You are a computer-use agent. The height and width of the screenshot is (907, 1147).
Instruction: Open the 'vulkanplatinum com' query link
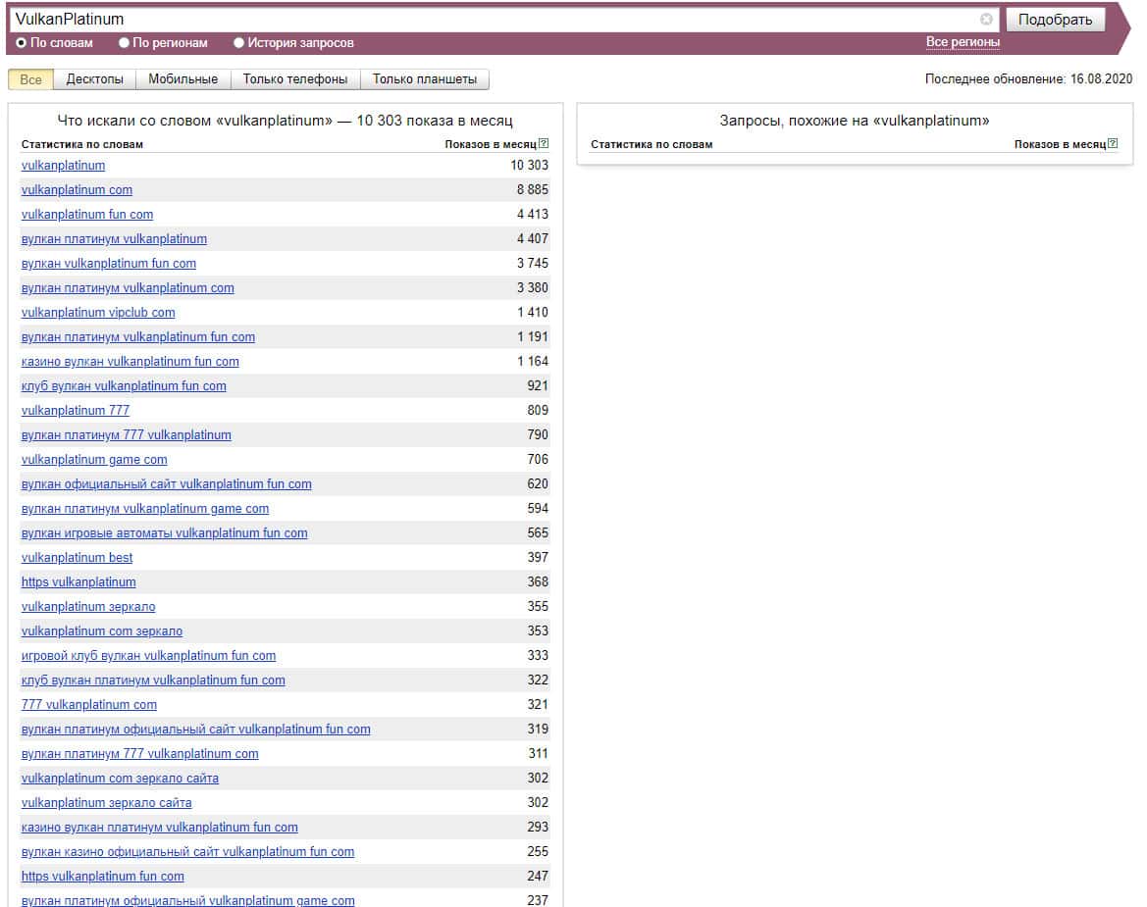coord(77,190)
